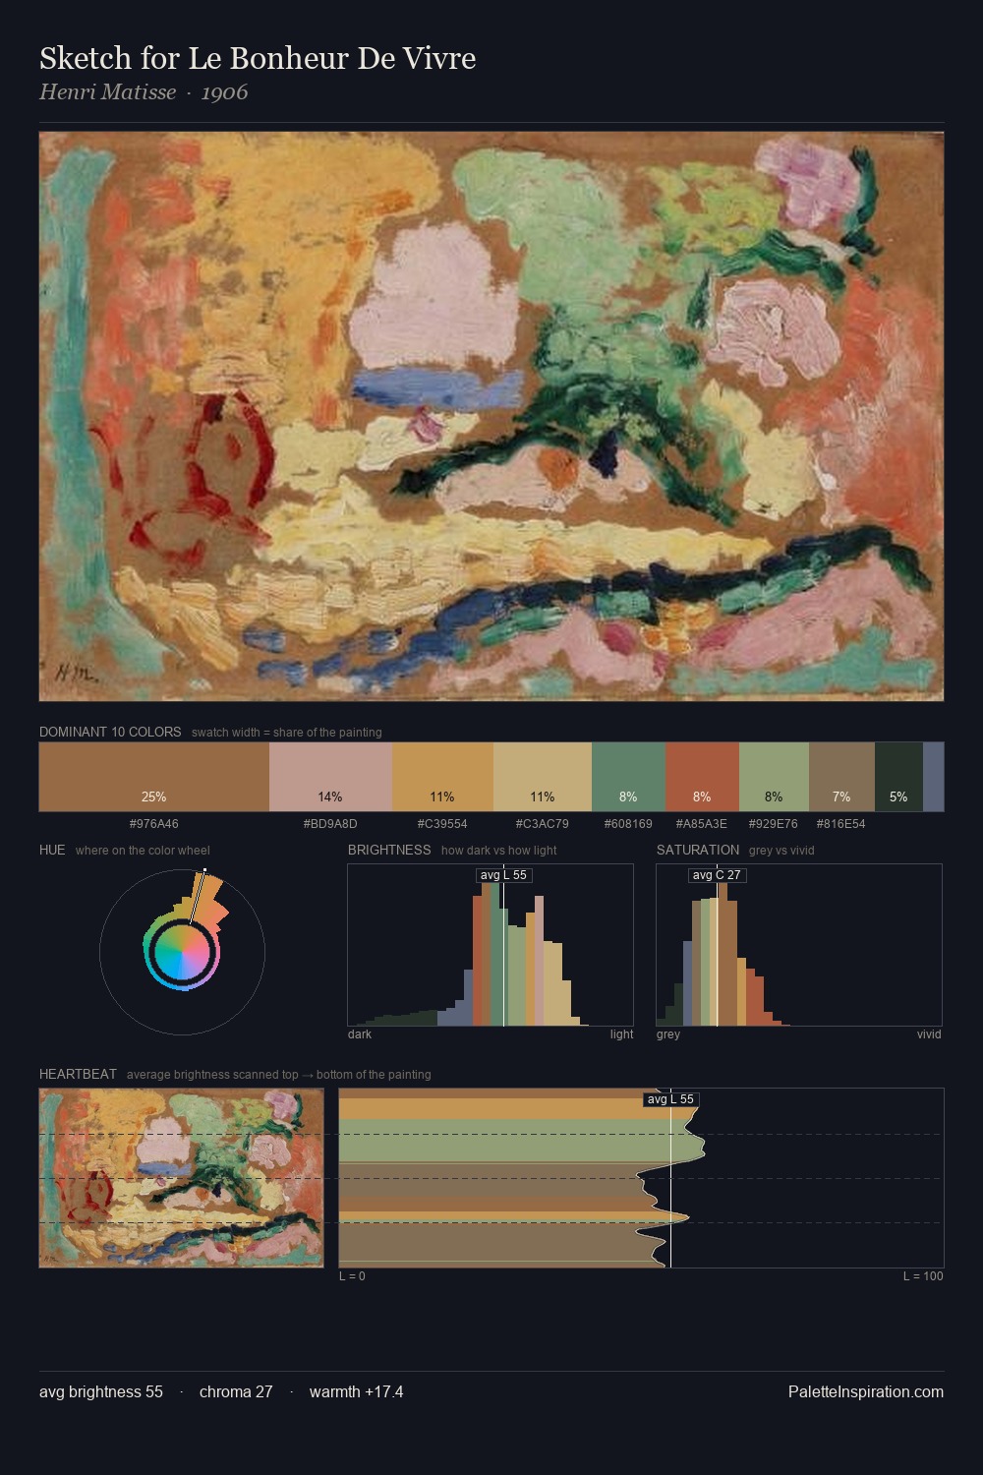Select the 14% dusty pink swatch
This screenshot has height=1475, width=983.
click(x=330, y=777)
